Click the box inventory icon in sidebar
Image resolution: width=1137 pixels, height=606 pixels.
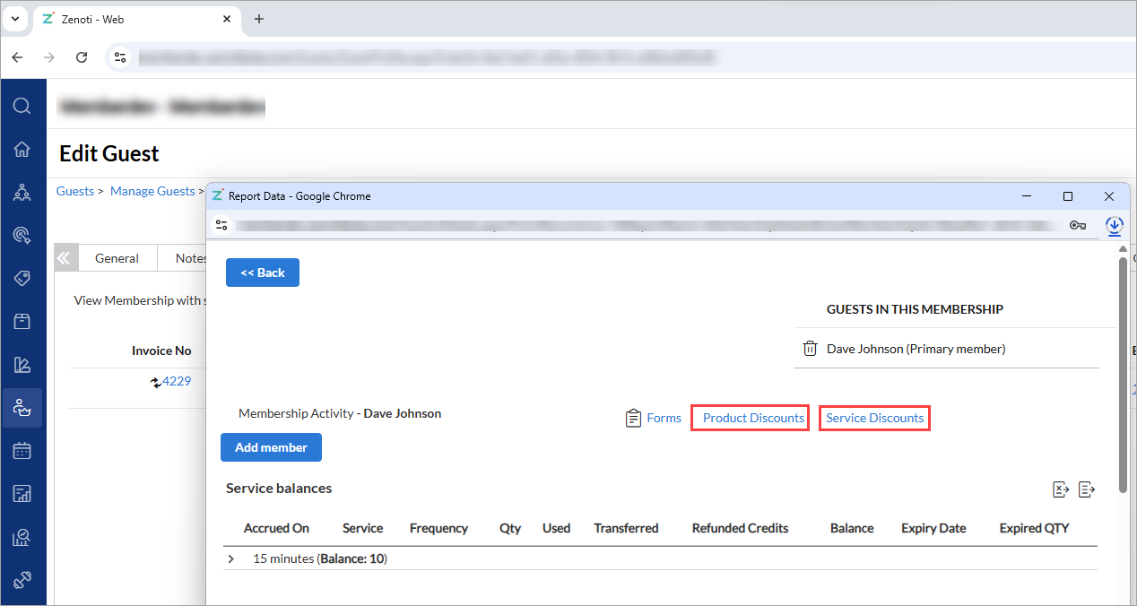click(x=22, y=321)
